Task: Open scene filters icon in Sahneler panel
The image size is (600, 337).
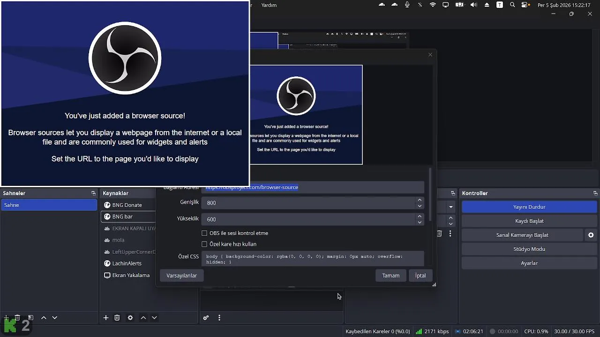Action: pos(30,317)
